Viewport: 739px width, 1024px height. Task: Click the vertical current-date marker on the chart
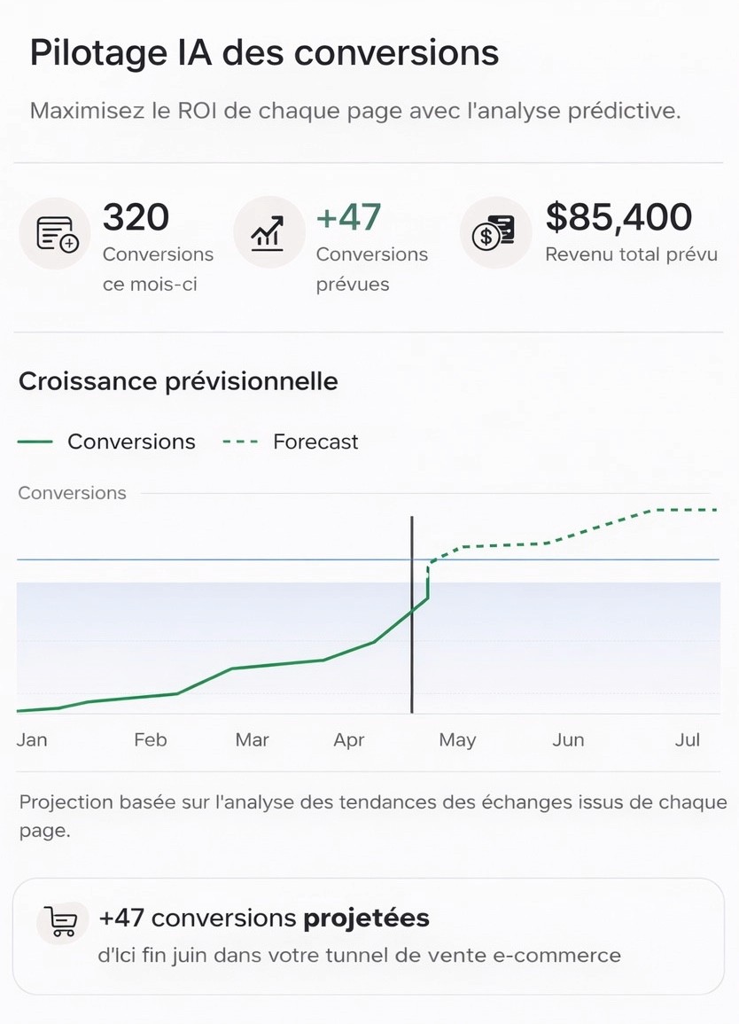point(412,615)
